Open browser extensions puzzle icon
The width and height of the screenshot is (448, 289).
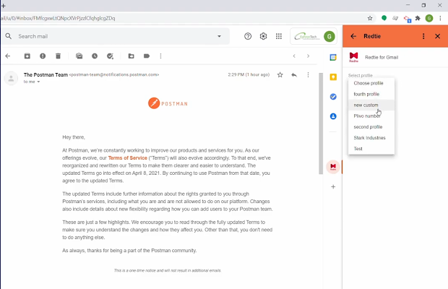click(x=418, y=18)
